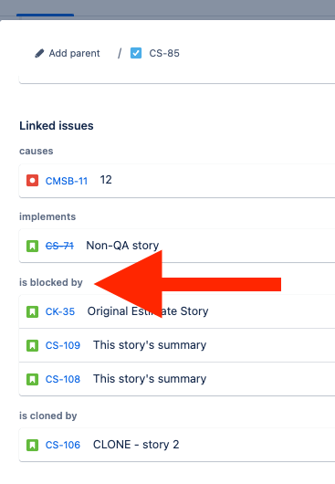
Task: Open the CS-108 issue link
Action: point(63,379)
